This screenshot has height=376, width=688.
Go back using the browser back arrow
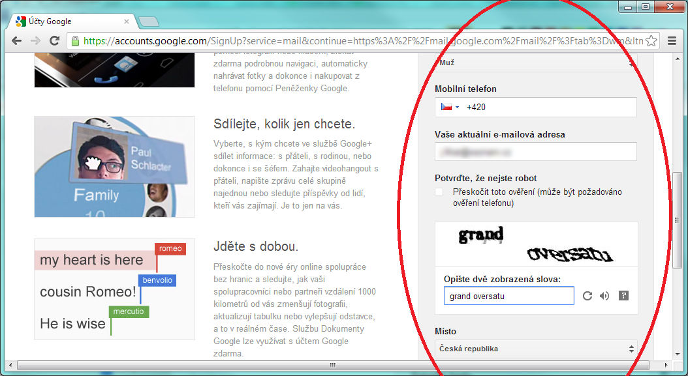(x=17, y=41)
